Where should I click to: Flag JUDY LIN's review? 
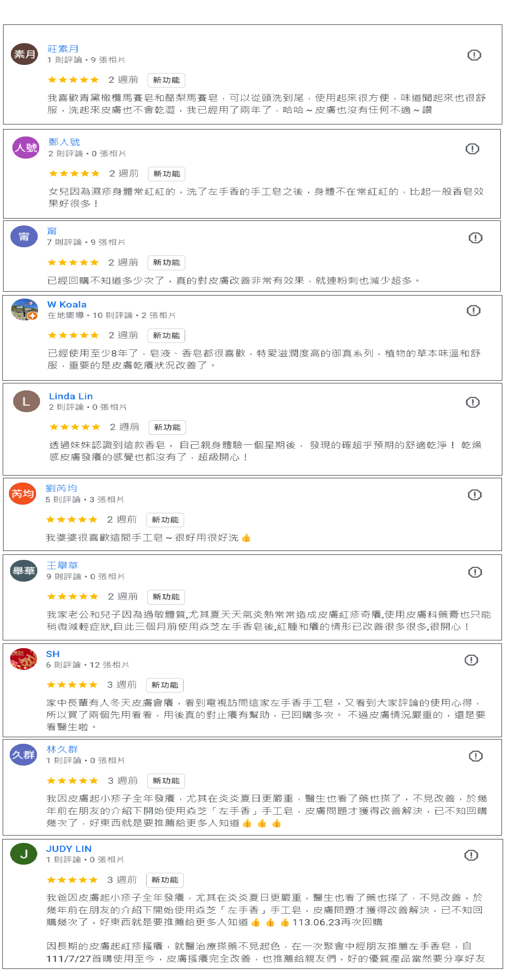pos(471,855)
